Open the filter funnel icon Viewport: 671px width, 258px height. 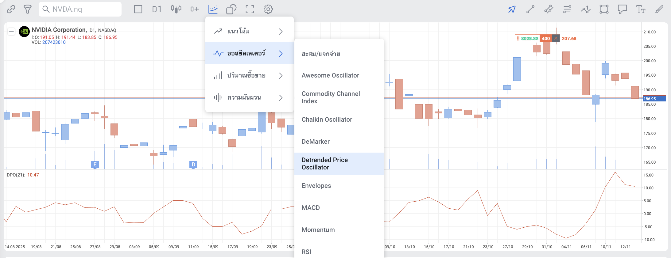28,9
